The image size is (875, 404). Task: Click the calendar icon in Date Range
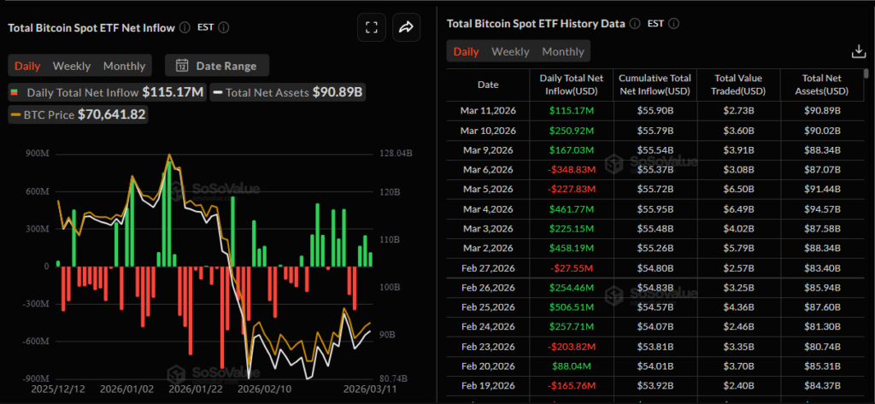(x=182, y=66)
